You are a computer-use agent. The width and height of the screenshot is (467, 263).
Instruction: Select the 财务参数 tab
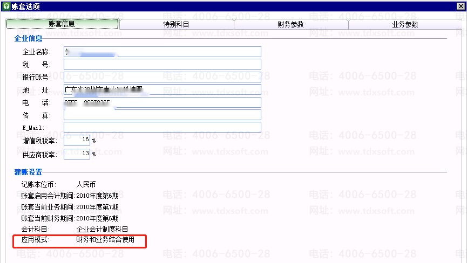291,24
